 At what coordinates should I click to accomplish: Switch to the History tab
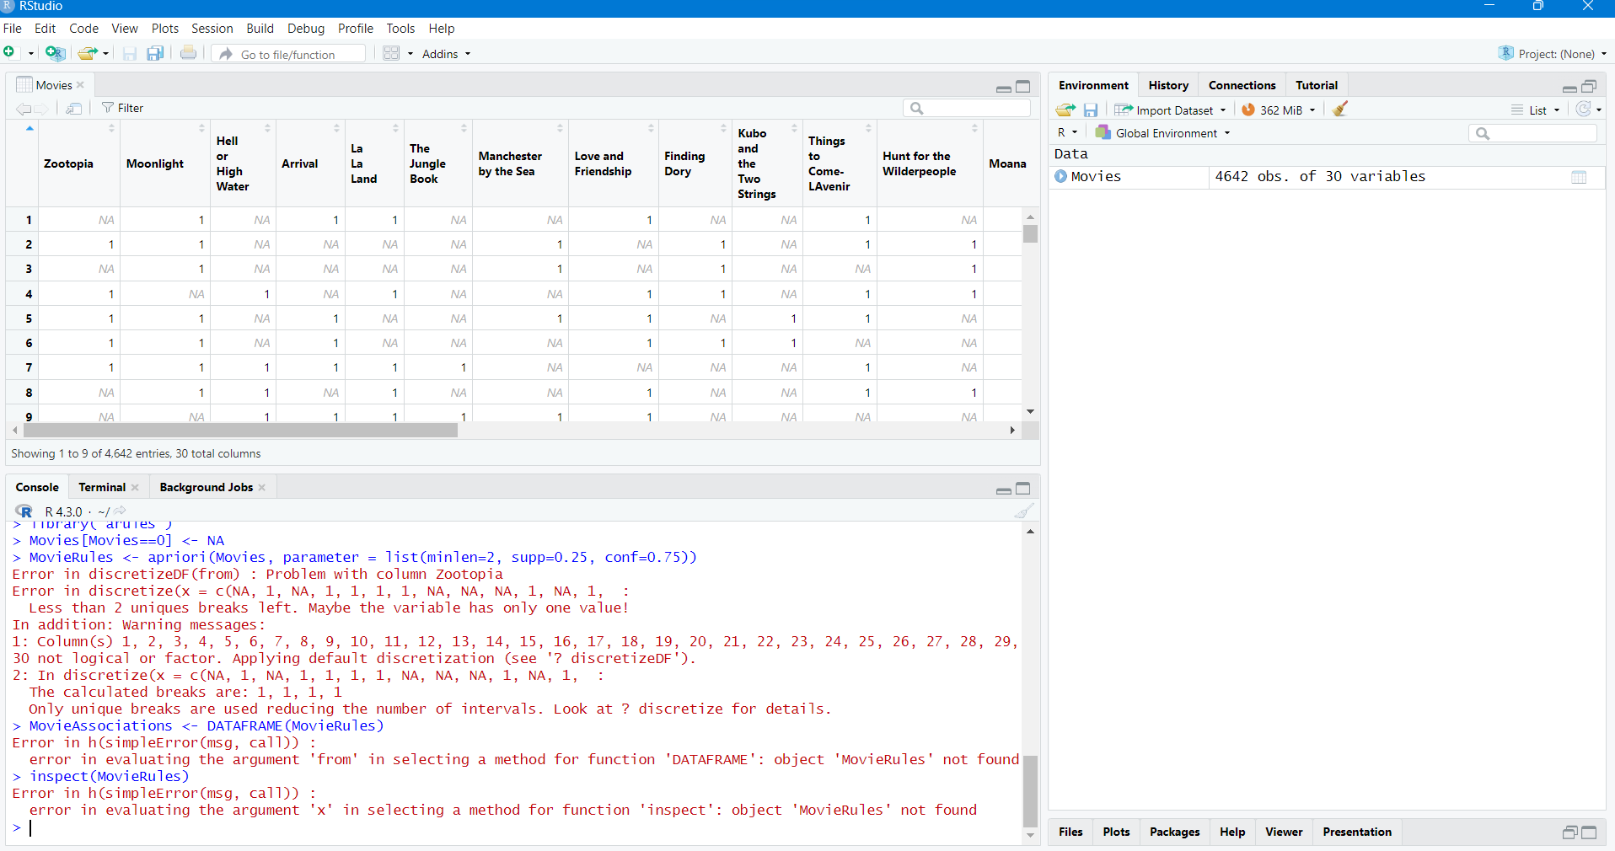(x=1167, y=85)
